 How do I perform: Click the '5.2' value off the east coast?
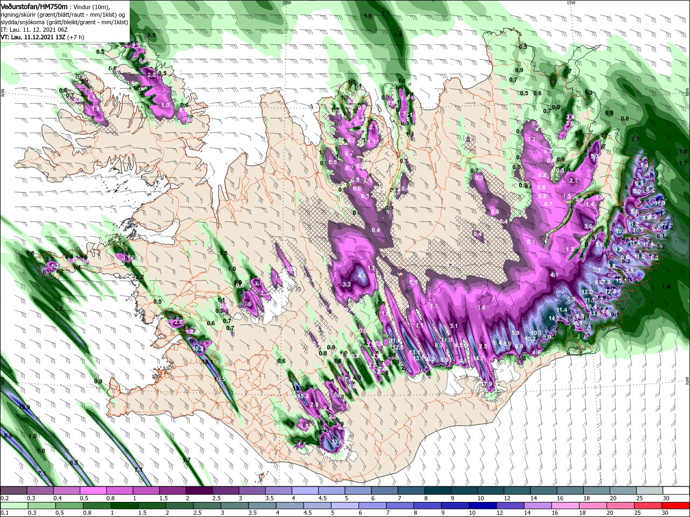662,247
